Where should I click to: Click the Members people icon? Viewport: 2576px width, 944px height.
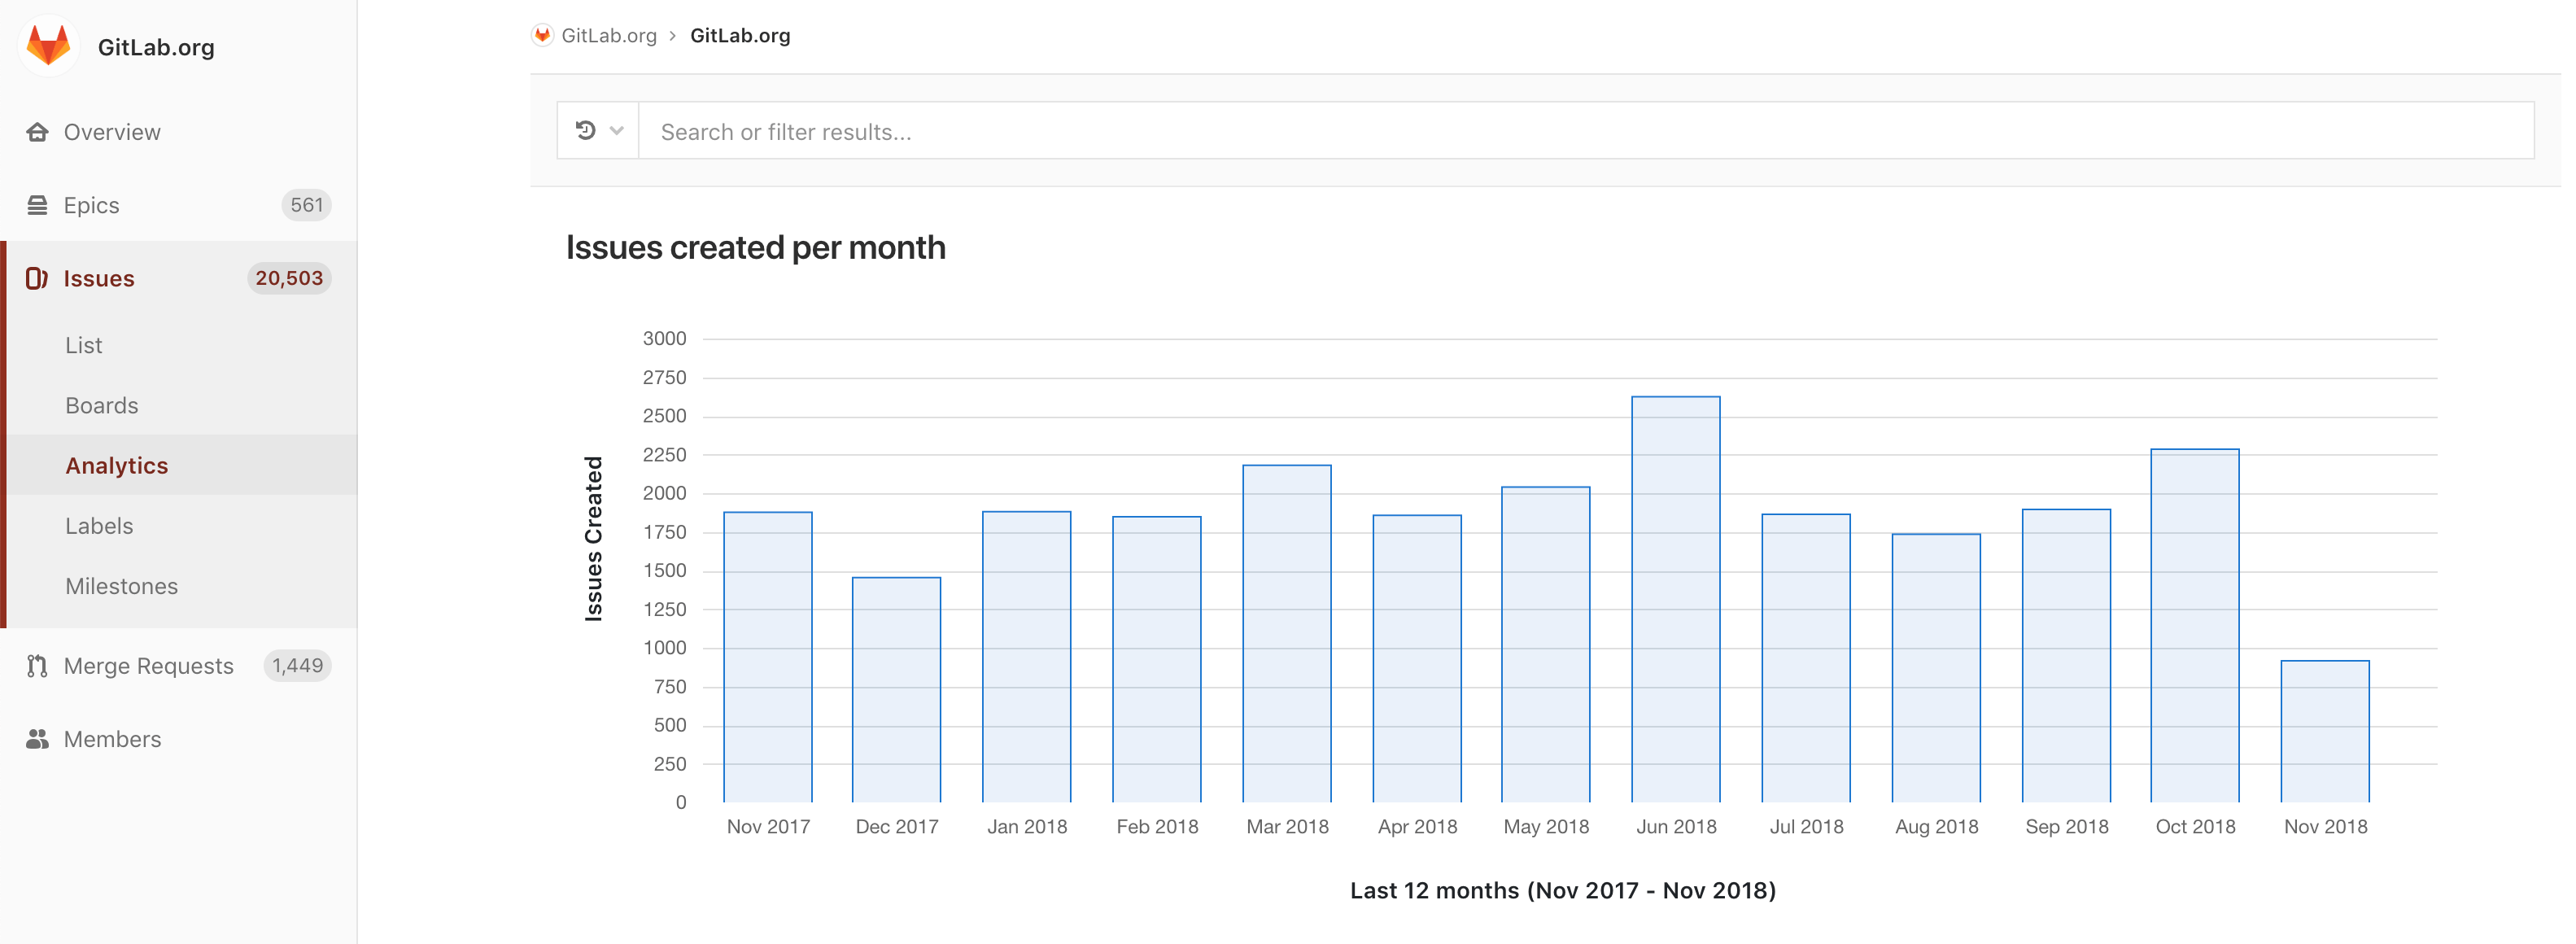pyautogui.click(x=37, y=739)
